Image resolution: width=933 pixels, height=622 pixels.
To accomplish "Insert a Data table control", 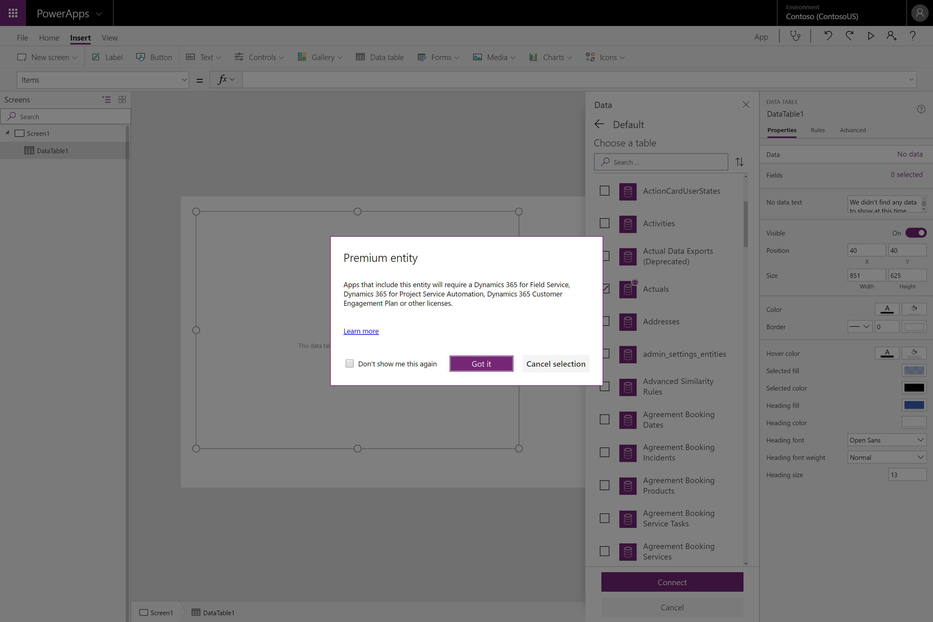I will pos(379,58).
